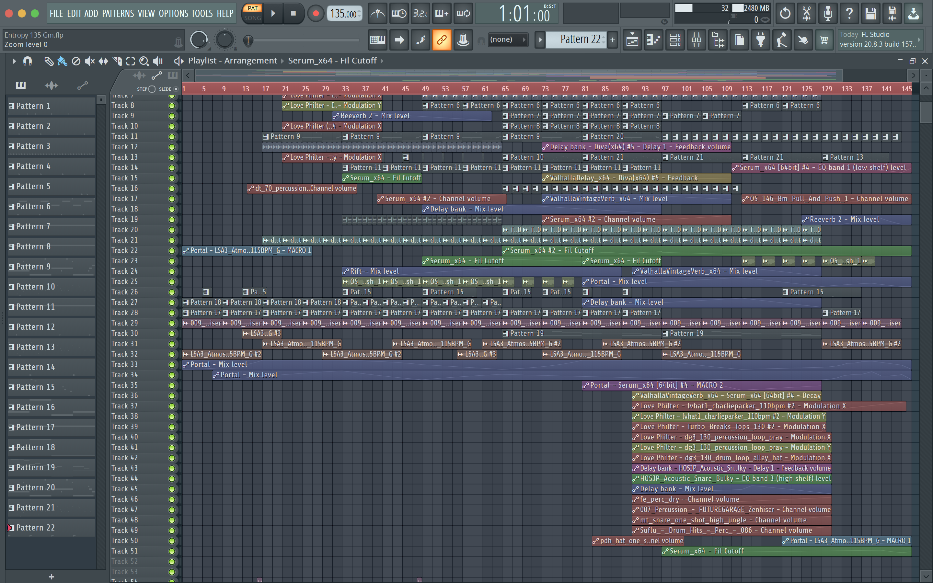
Task: Open the piano roll view
Action: pos(654,40)
